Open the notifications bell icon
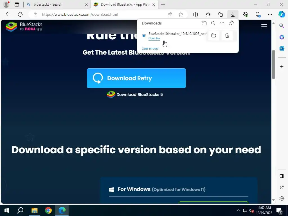 click(x=258, y=14)
